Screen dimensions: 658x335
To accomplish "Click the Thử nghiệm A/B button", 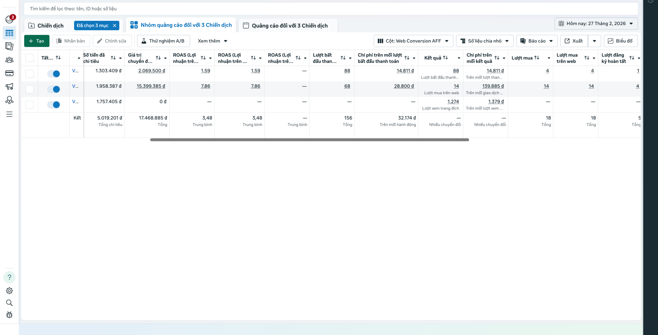I will (x=163, y=41).
